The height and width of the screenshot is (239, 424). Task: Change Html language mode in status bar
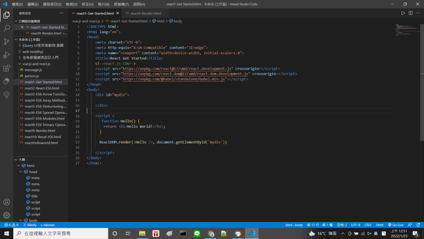tap(380, 225)
